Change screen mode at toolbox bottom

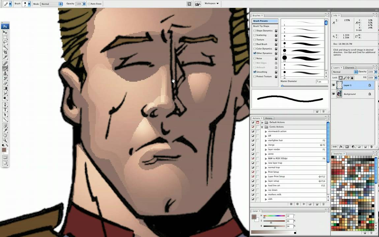[x=5, y=163]
